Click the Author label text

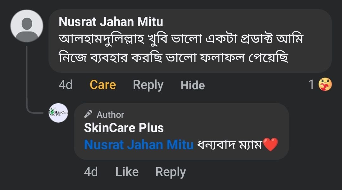pos(110,114)
